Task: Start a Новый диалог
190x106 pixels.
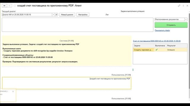Action: [x=67, y=14]
